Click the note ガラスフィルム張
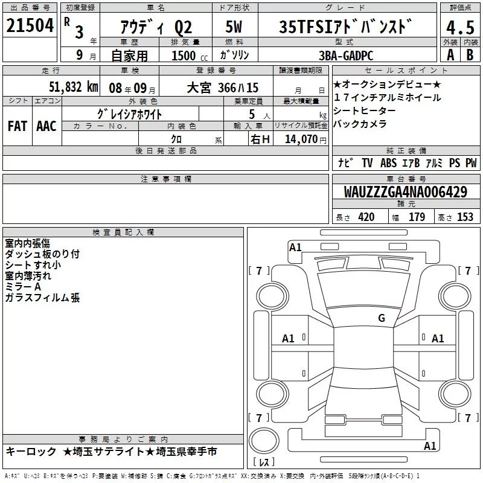The height and width of the screenshot is (483, 483). click(x=42, y=298)
